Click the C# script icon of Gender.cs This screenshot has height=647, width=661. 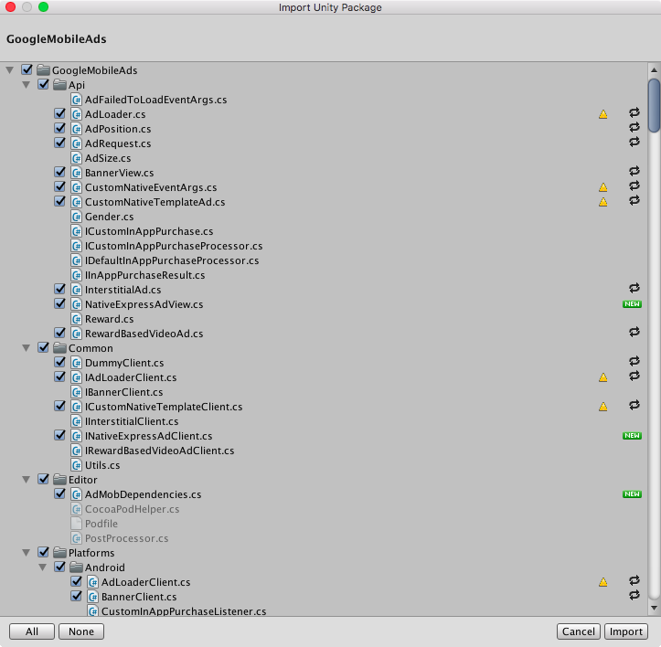(76, 217)
